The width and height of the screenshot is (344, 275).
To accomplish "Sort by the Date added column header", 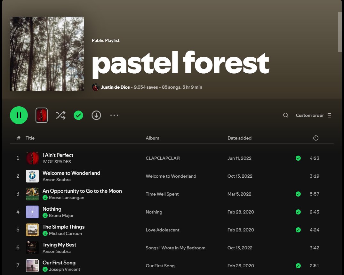I will [x=240, y=138].
